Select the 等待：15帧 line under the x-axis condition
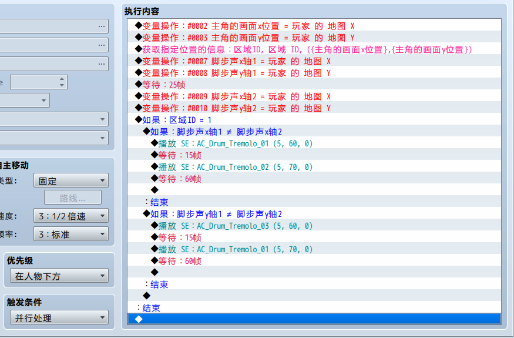Viewport: 514px width, 338px height. (x=314, y=155)
